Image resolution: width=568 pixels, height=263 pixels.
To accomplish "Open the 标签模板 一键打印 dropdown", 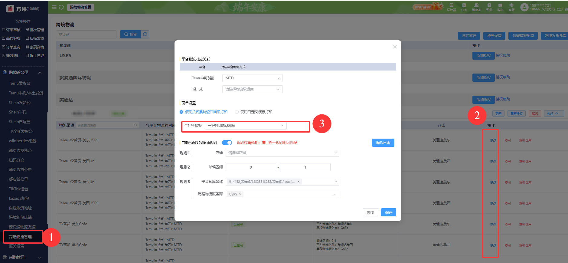I will click(246, 126).
